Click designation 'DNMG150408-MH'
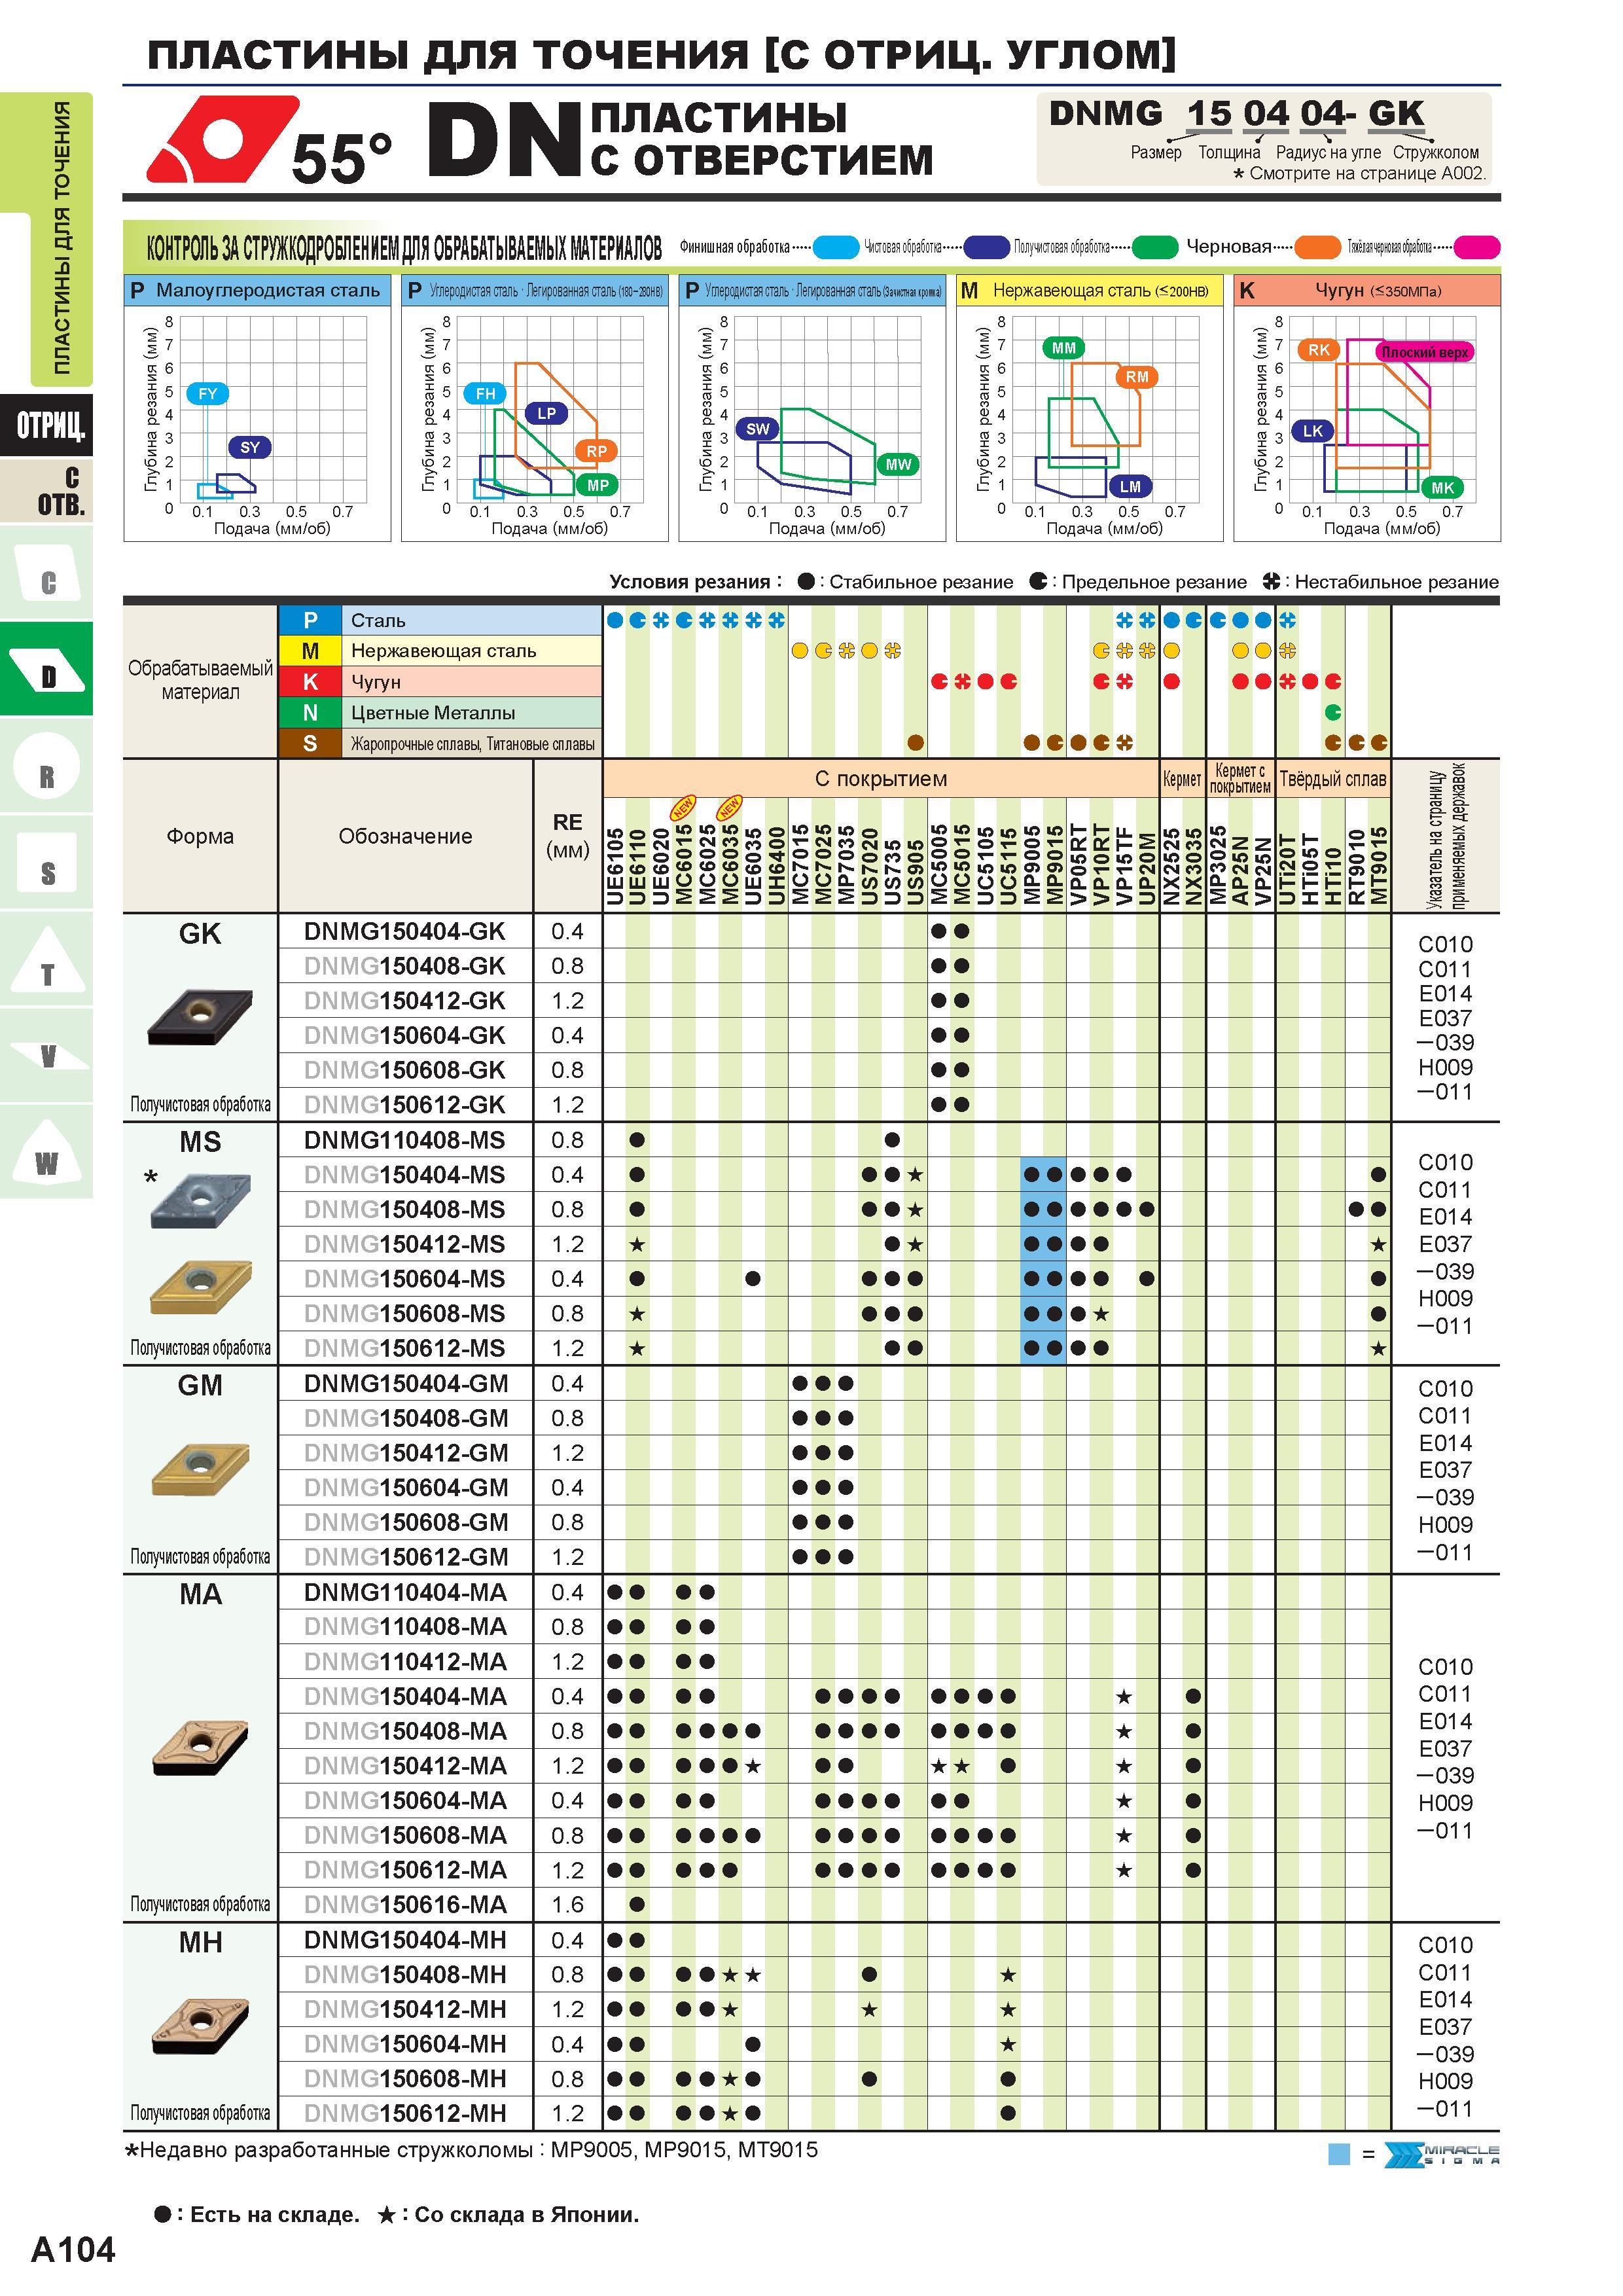1623x2296 pixels. click(405, 1975)
